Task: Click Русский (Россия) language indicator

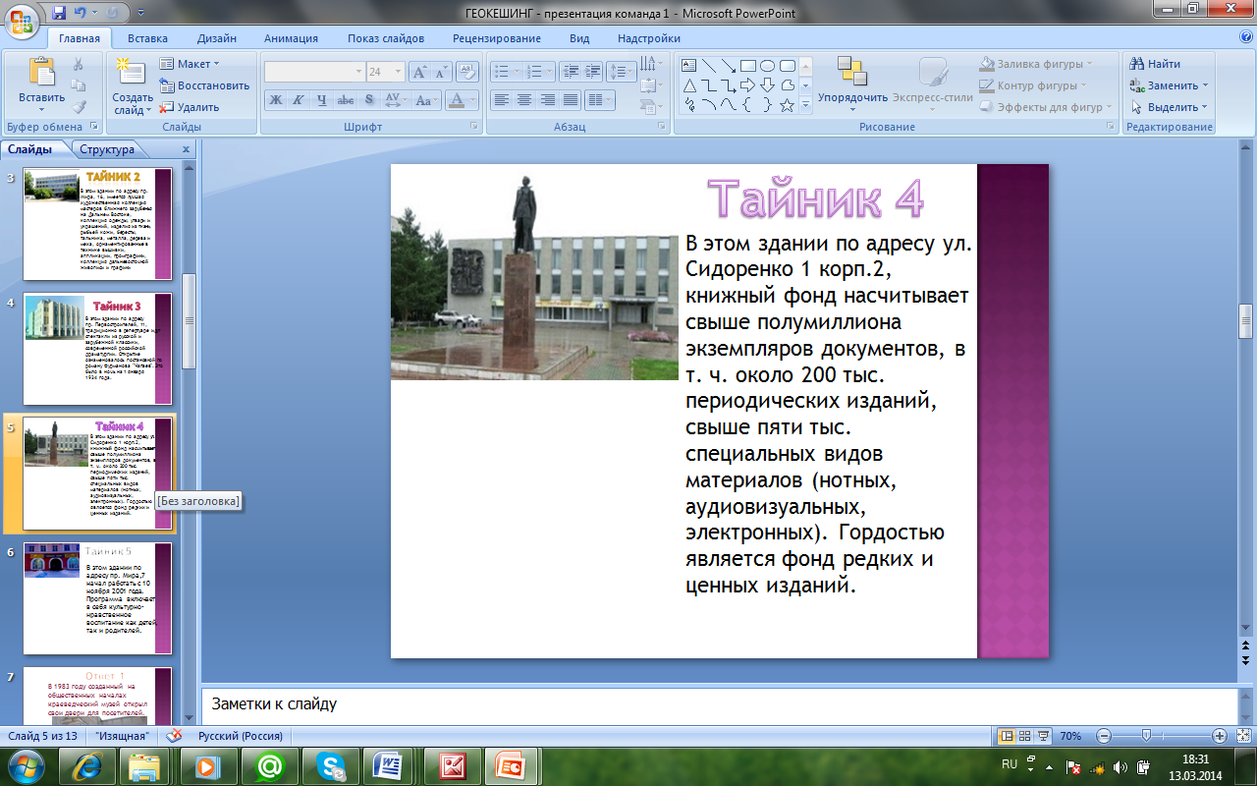Action: point(241,735)
